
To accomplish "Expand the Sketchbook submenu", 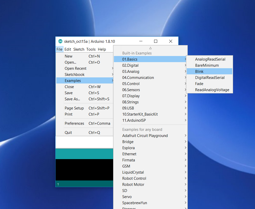I will (x=85, y=75).
